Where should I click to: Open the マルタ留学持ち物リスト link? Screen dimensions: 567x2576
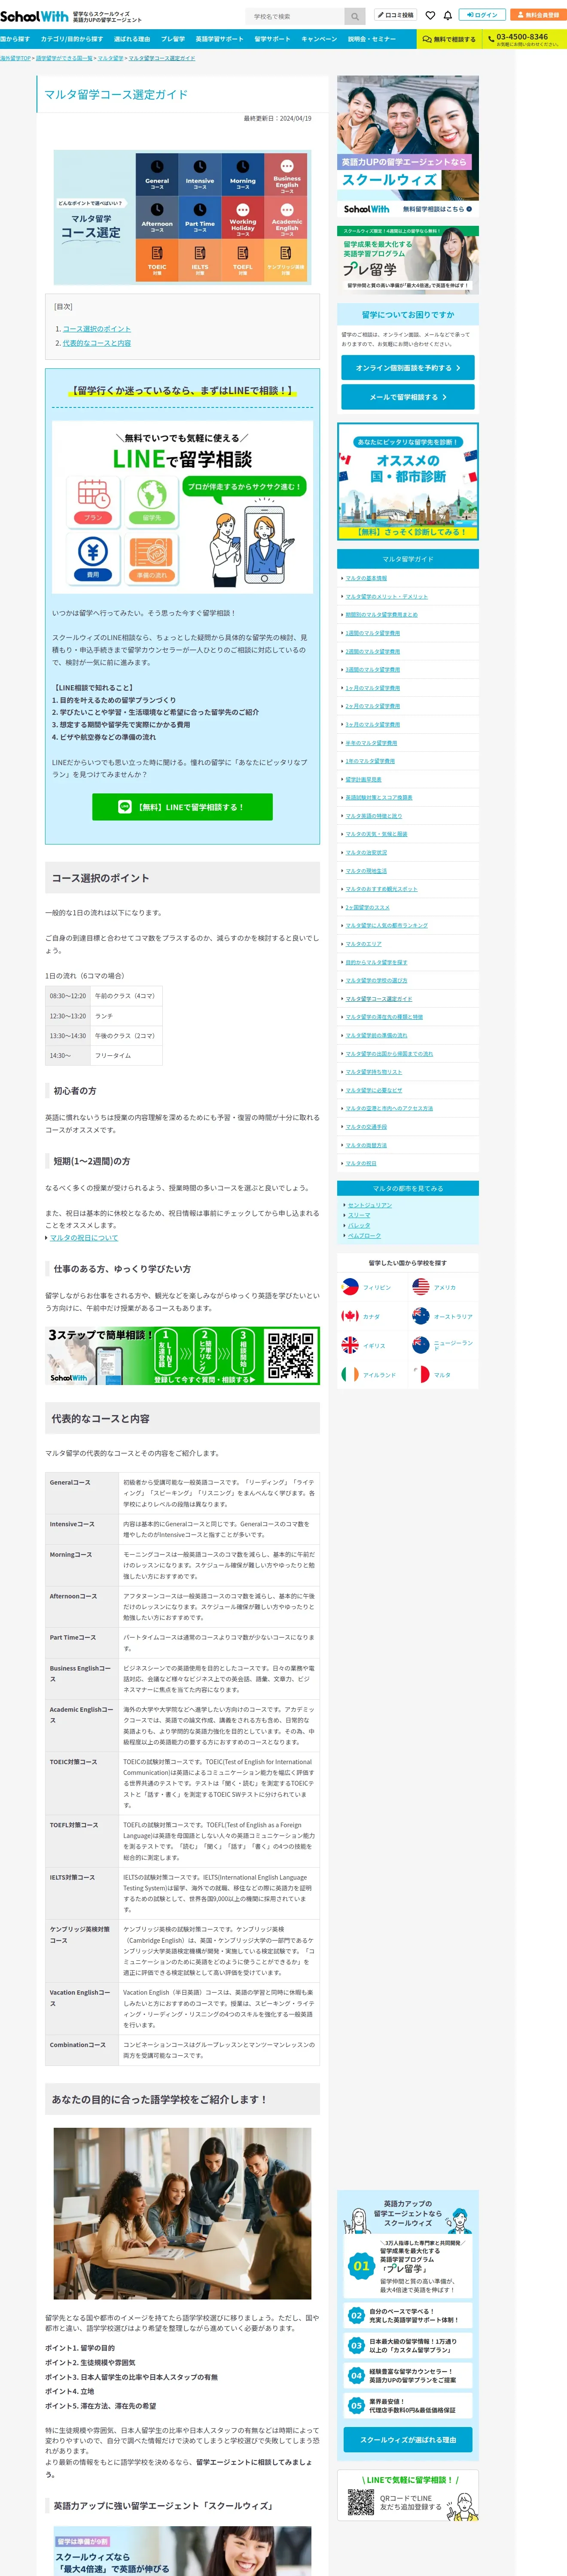pos(374,1072)
